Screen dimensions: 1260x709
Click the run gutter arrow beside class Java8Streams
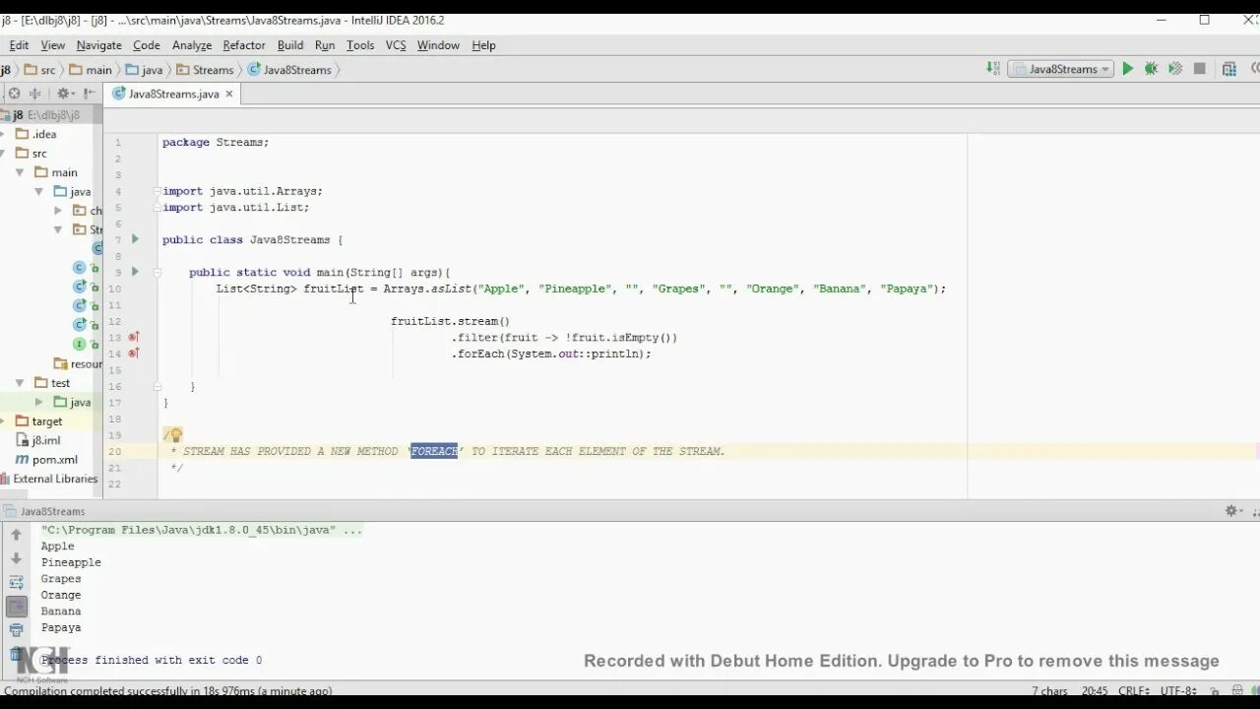click(136, 239)
